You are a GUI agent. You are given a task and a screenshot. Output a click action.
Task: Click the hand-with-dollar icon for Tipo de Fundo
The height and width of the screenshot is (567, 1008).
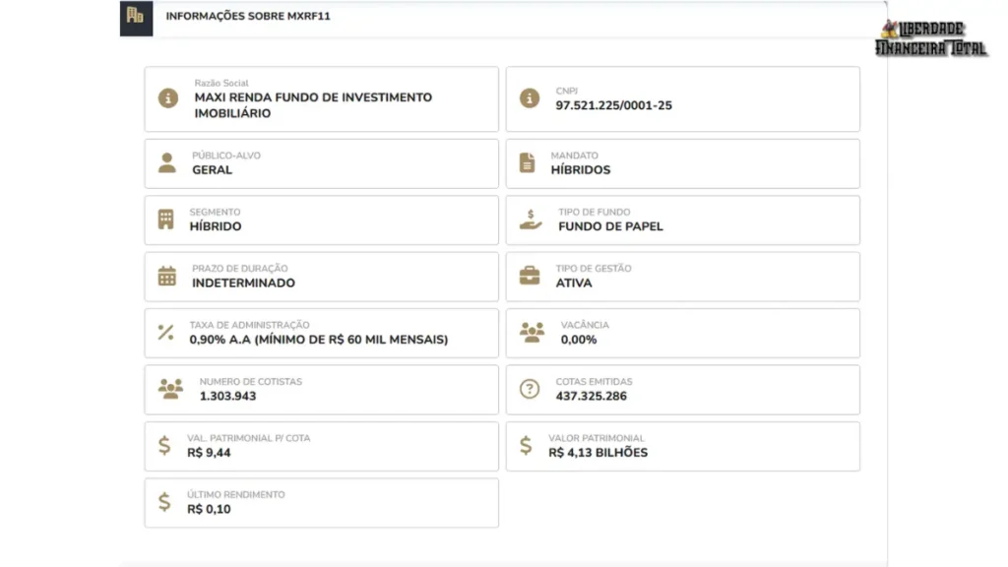coord(531,220)
